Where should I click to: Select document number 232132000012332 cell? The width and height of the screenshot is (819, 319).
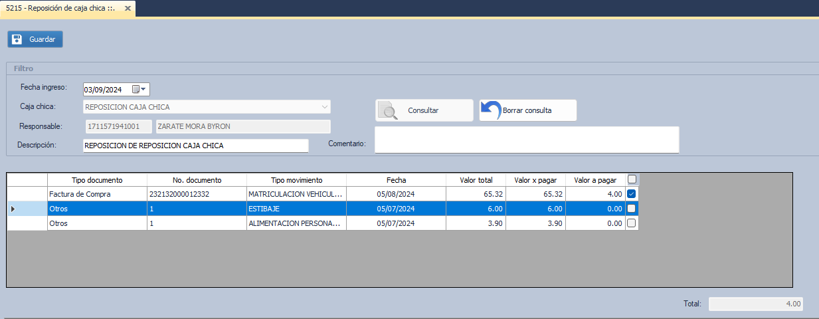[x=197, y=194]
